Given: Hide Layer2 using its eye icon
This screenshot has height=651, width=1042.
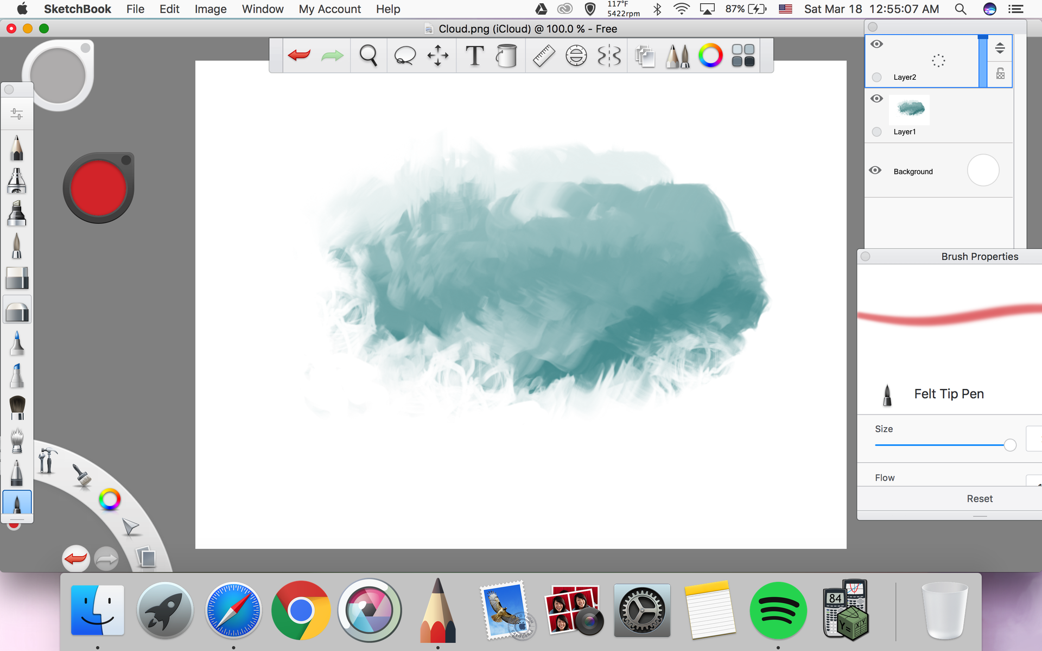Looking at the screenshot, I should click(876, 44).
